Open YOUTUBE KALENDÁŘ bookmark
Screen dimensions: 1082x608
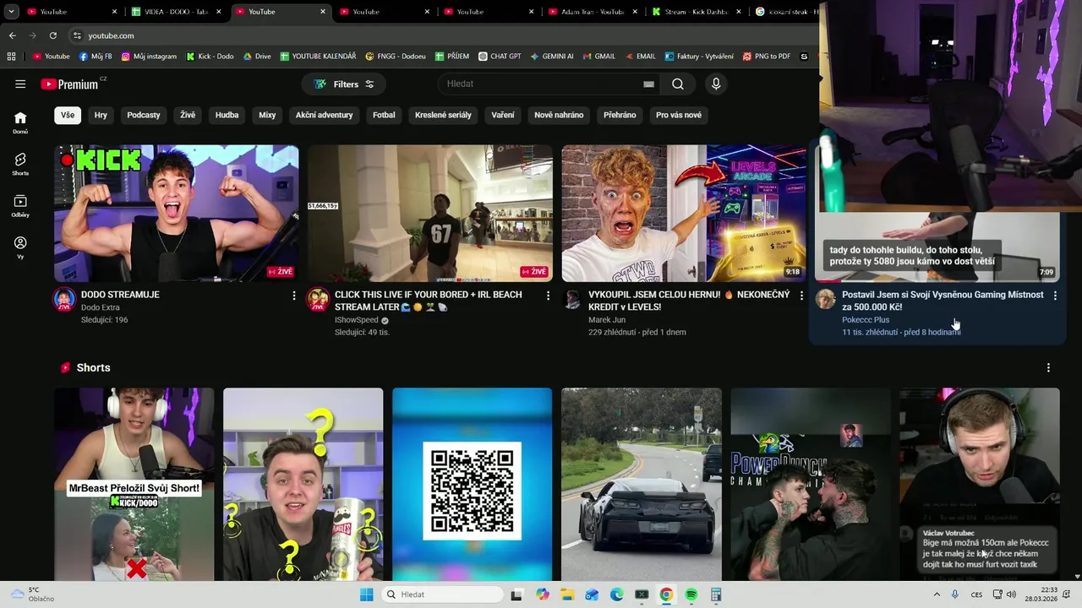317,57
